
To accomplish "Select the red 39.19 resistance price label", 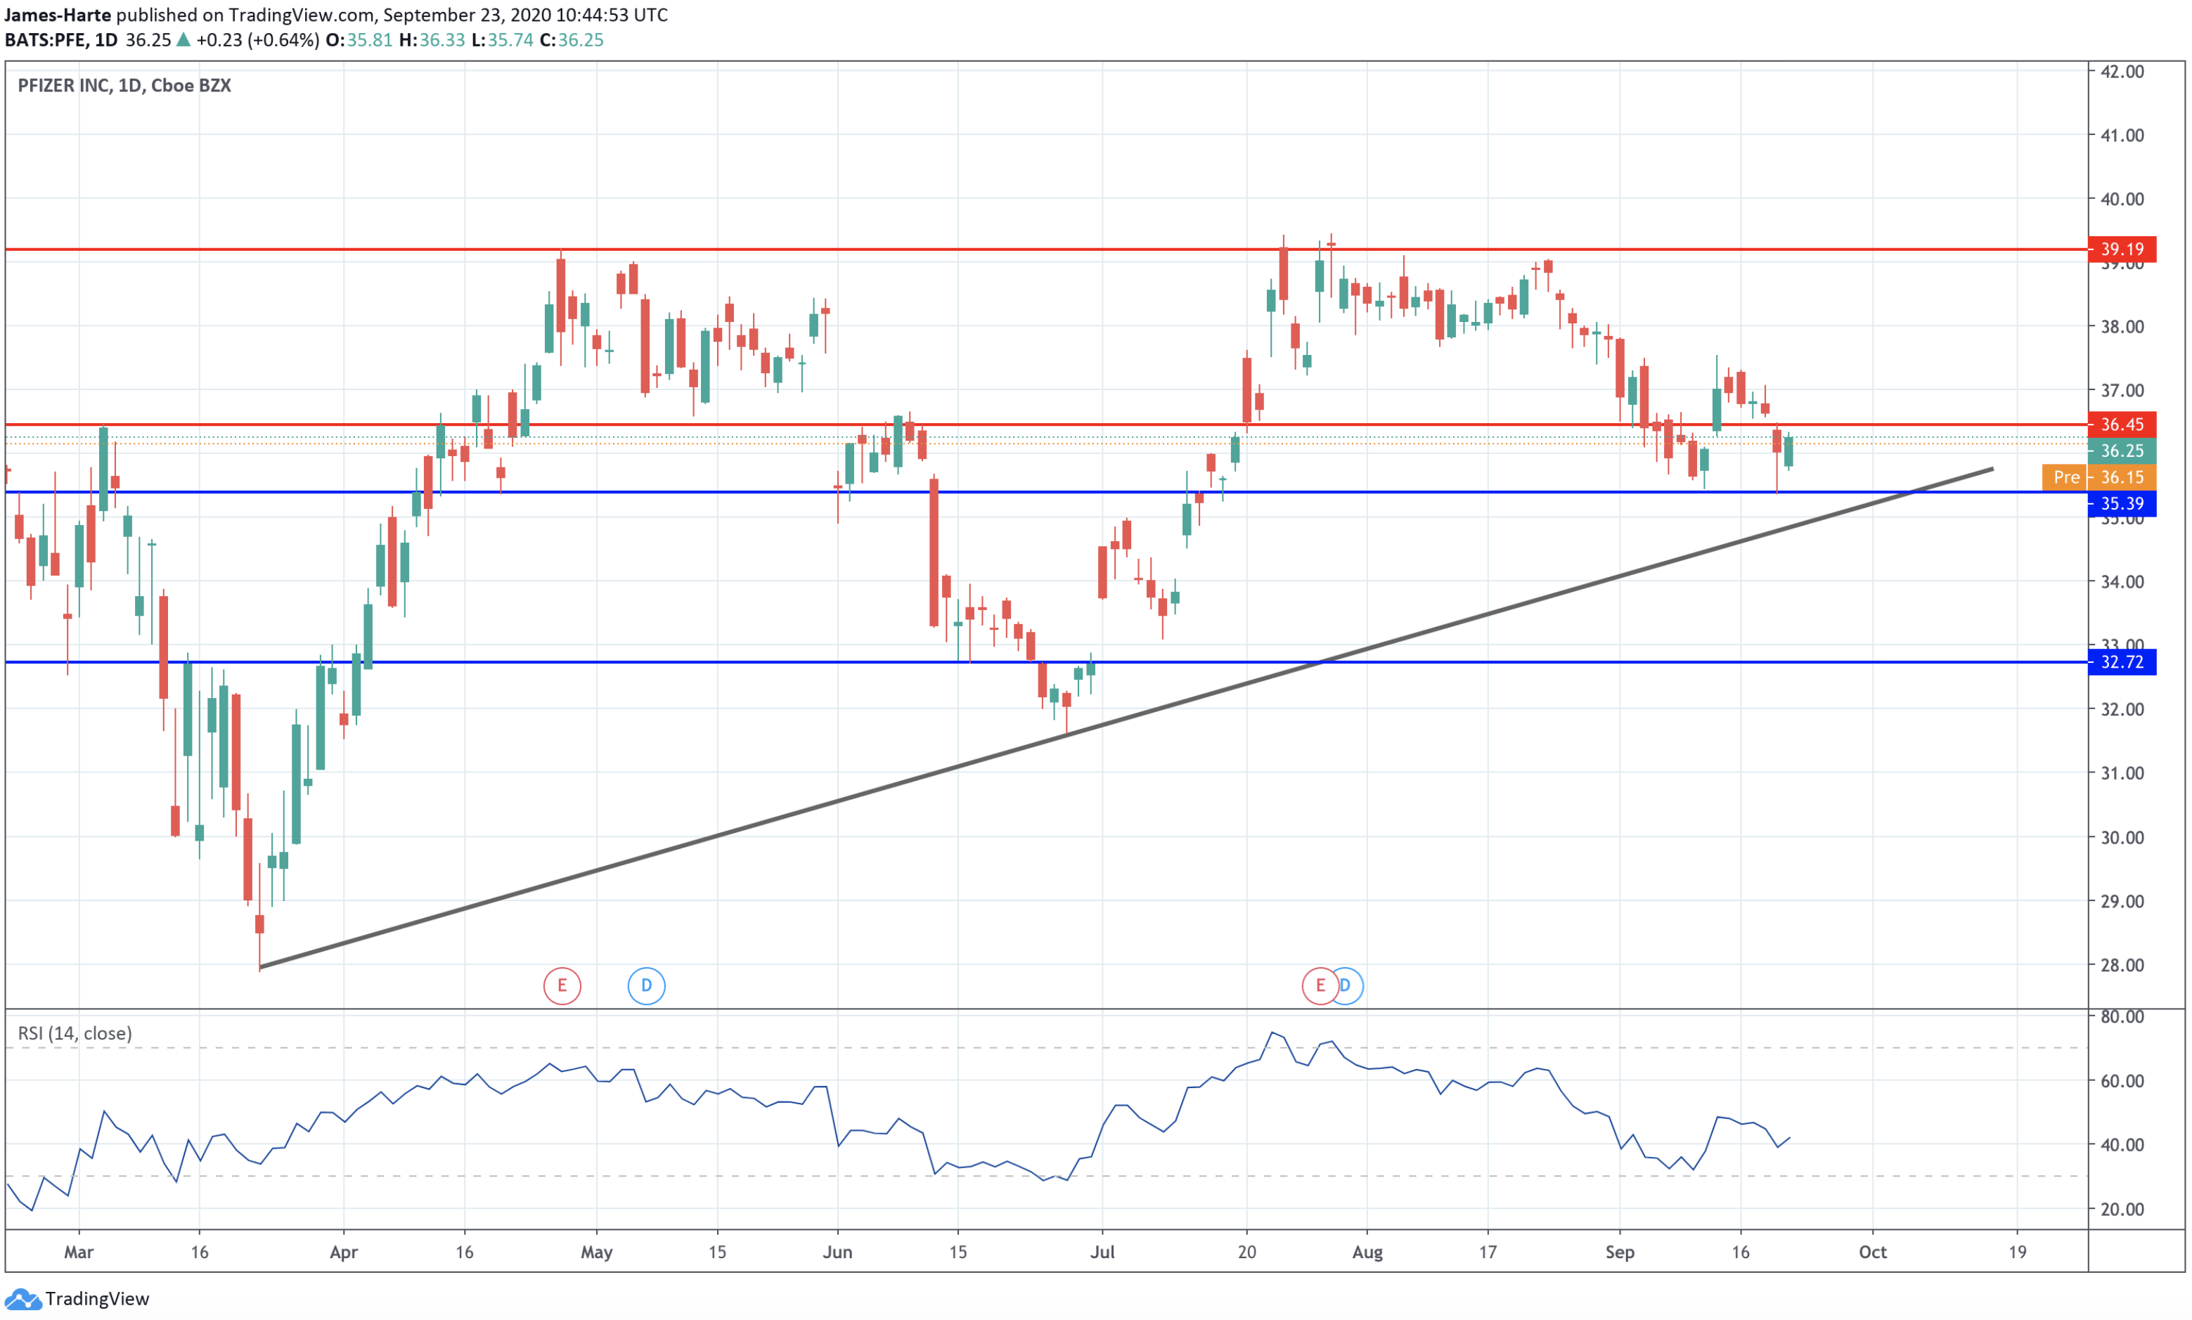I will [x=2121, y=249].
